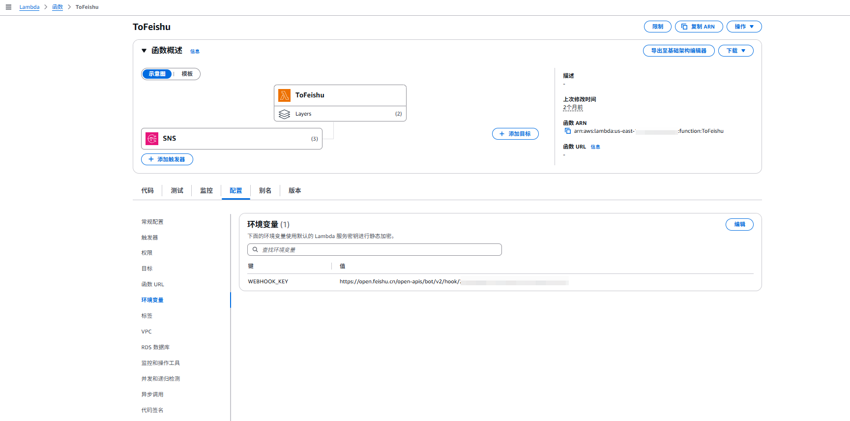Click the feishu webhook URL value
The height and width of the screenshot is (421, 850).
click(x=454, y=282)
